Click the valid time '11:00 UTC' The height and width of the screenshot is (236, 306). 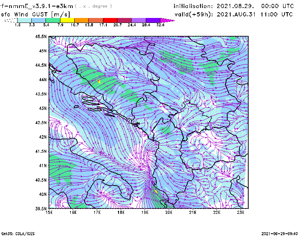(277, 14)
